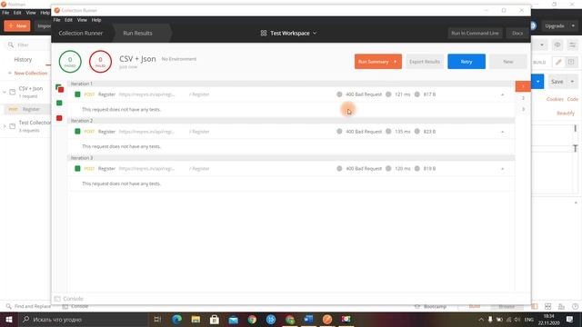Open Mail app from taskbar
The image size is (582, 327).
coord(233,319)
